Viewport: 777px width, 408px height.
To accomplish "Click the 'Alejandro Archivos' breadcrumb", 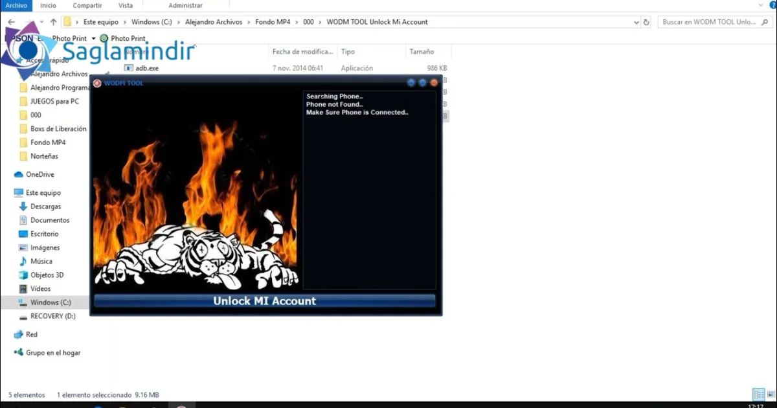I will pyautogui.click(x=214, y=22).
